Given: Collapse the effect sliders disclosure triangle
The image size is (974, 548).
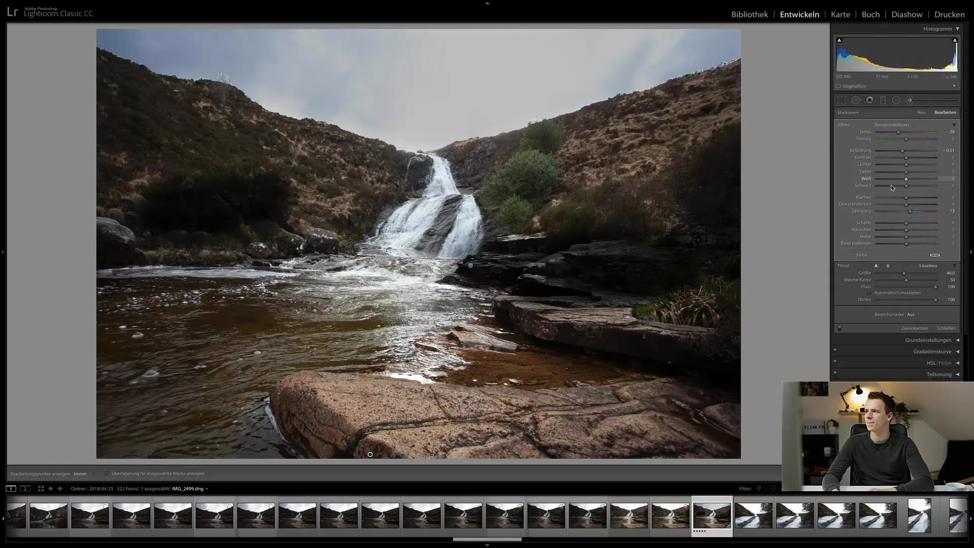Looking at the screenshot, I should (954, 125).
